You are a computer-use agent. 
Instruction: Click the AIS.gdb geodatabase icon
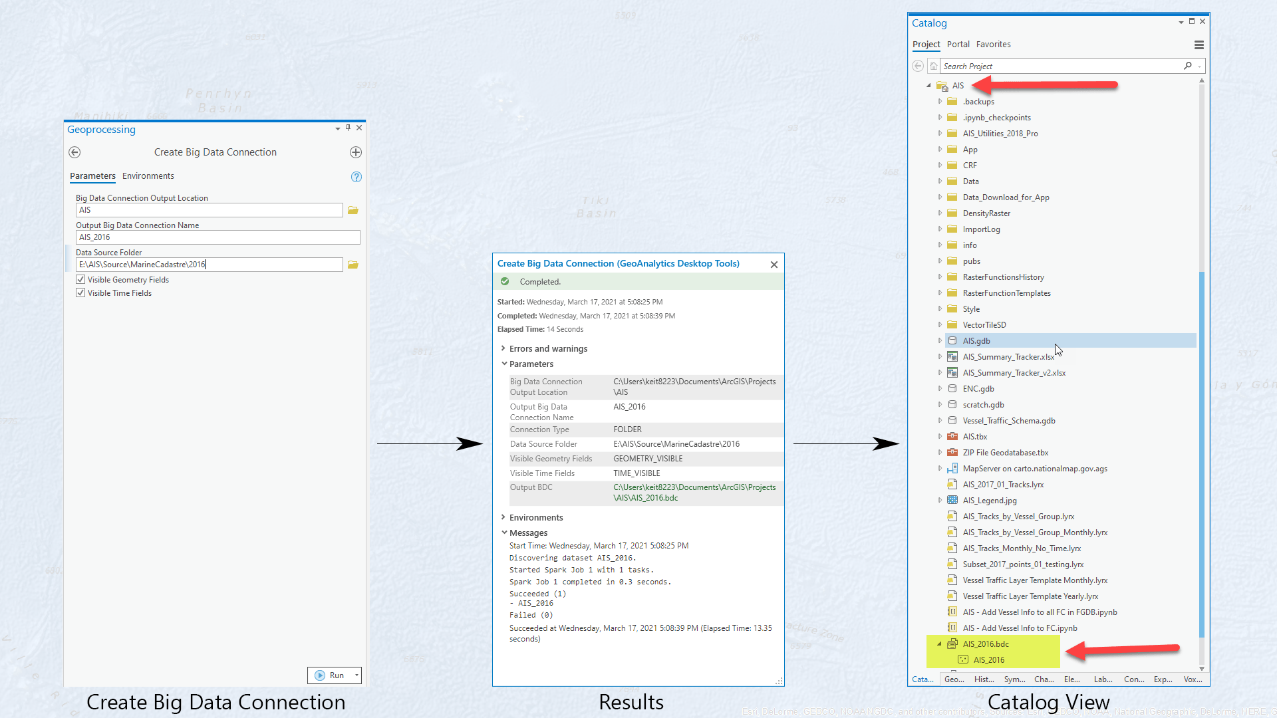point(952,341)
